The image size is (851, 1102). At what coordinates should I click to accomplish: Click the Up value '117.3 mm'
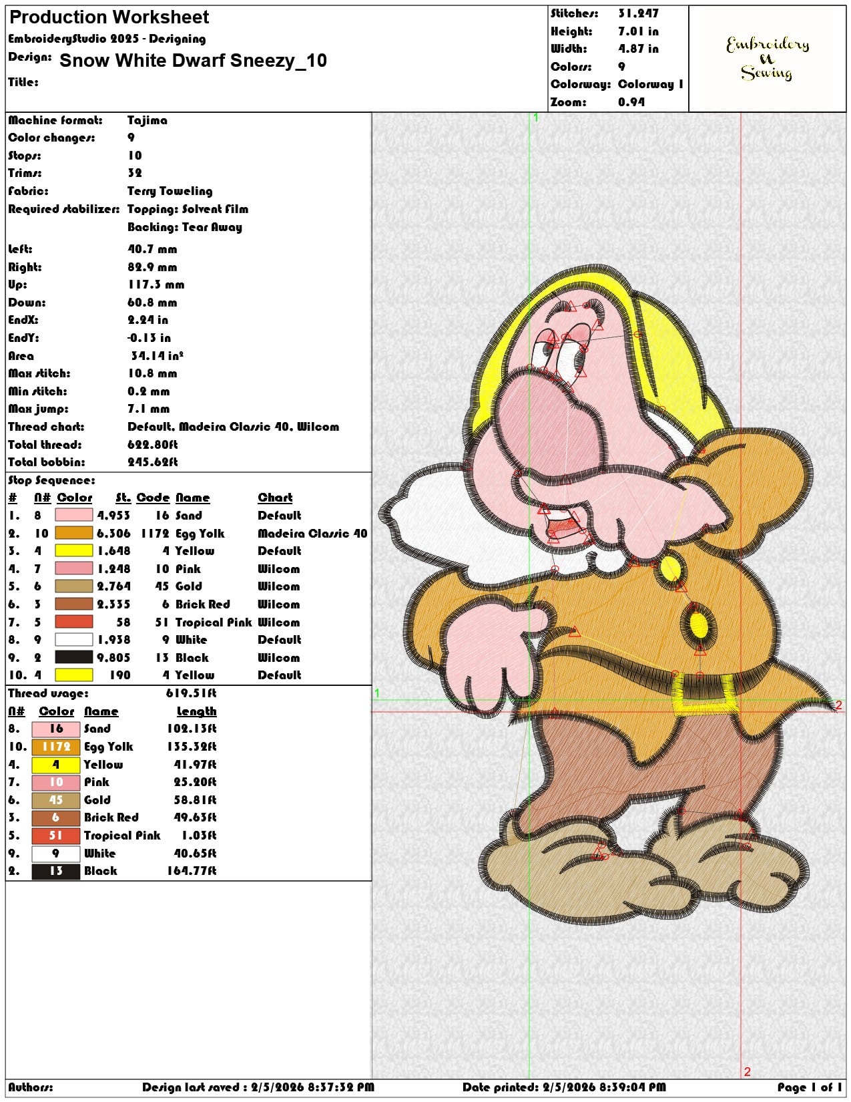click(x=156, y=285)
